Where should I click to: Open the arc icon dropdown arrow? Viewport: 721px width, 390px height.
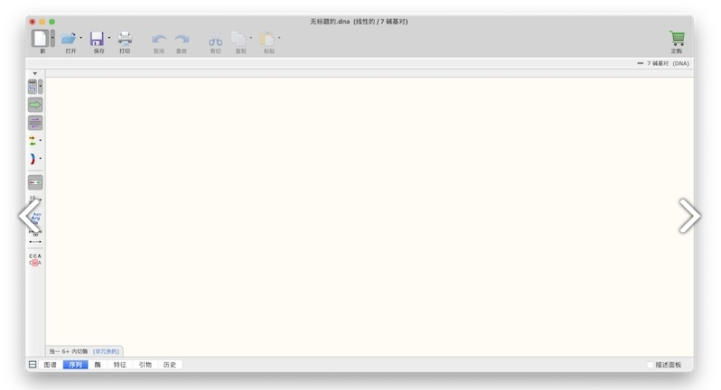(x=41, y=159)
